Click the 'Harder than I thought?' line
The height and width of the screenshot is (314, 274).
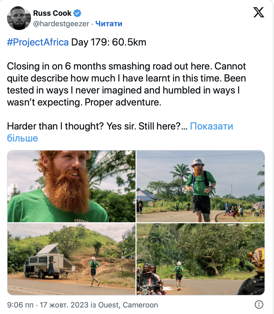point(55,126)
